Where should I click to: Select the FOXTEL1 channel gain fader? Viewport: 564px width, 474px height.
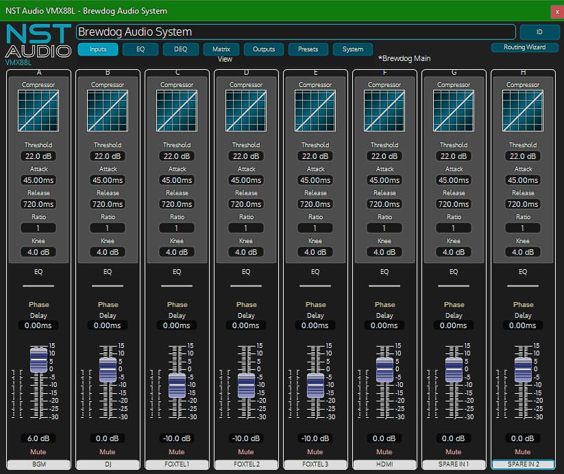click(x=177, y=386)
